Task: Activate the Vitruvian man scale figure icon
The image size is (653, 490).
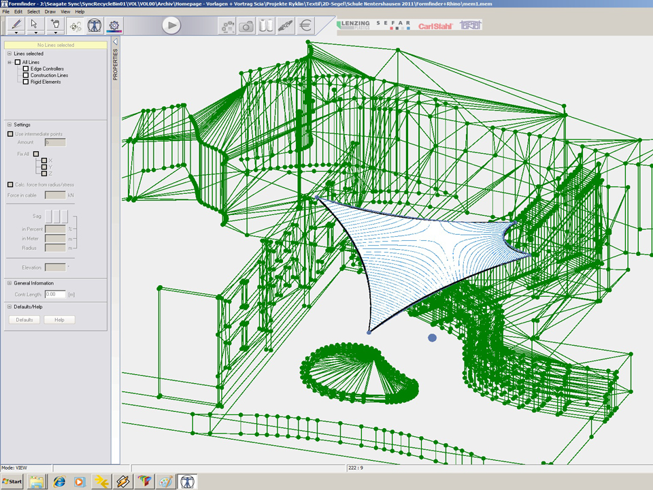Action: 95,25
